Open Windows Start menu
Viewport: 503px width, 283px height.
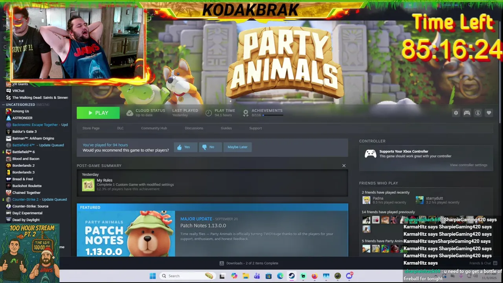point(152,276)
